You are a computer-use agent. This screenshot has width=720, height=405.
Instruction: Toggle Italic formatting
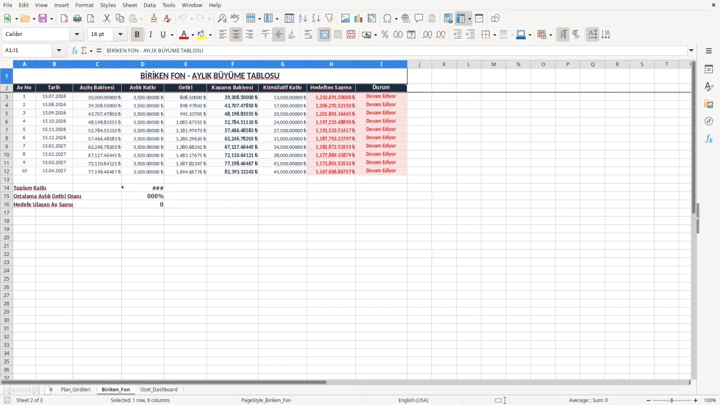pos(151,35)
